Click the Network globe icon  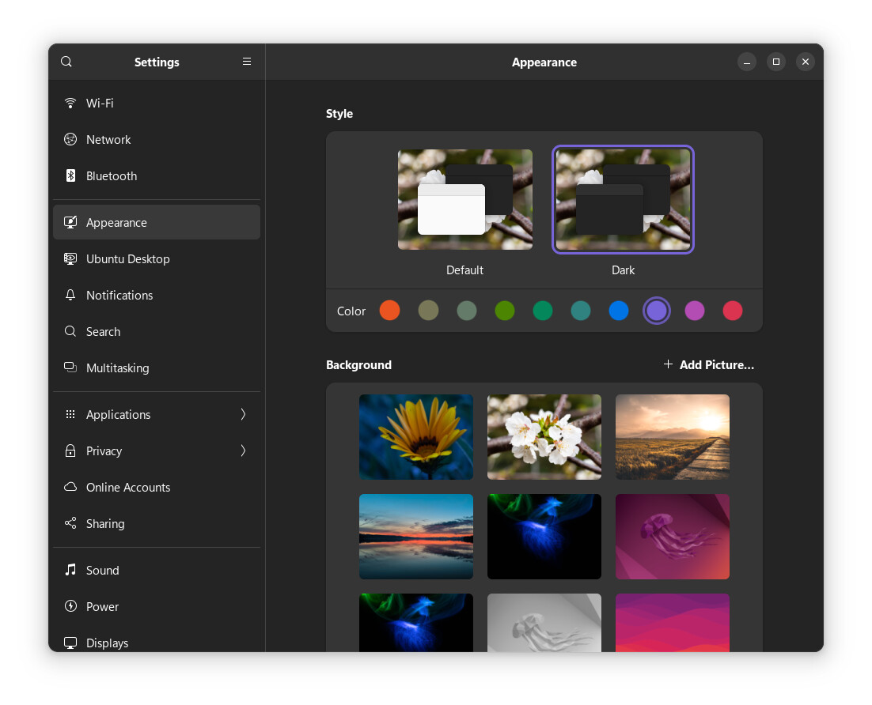70,139
